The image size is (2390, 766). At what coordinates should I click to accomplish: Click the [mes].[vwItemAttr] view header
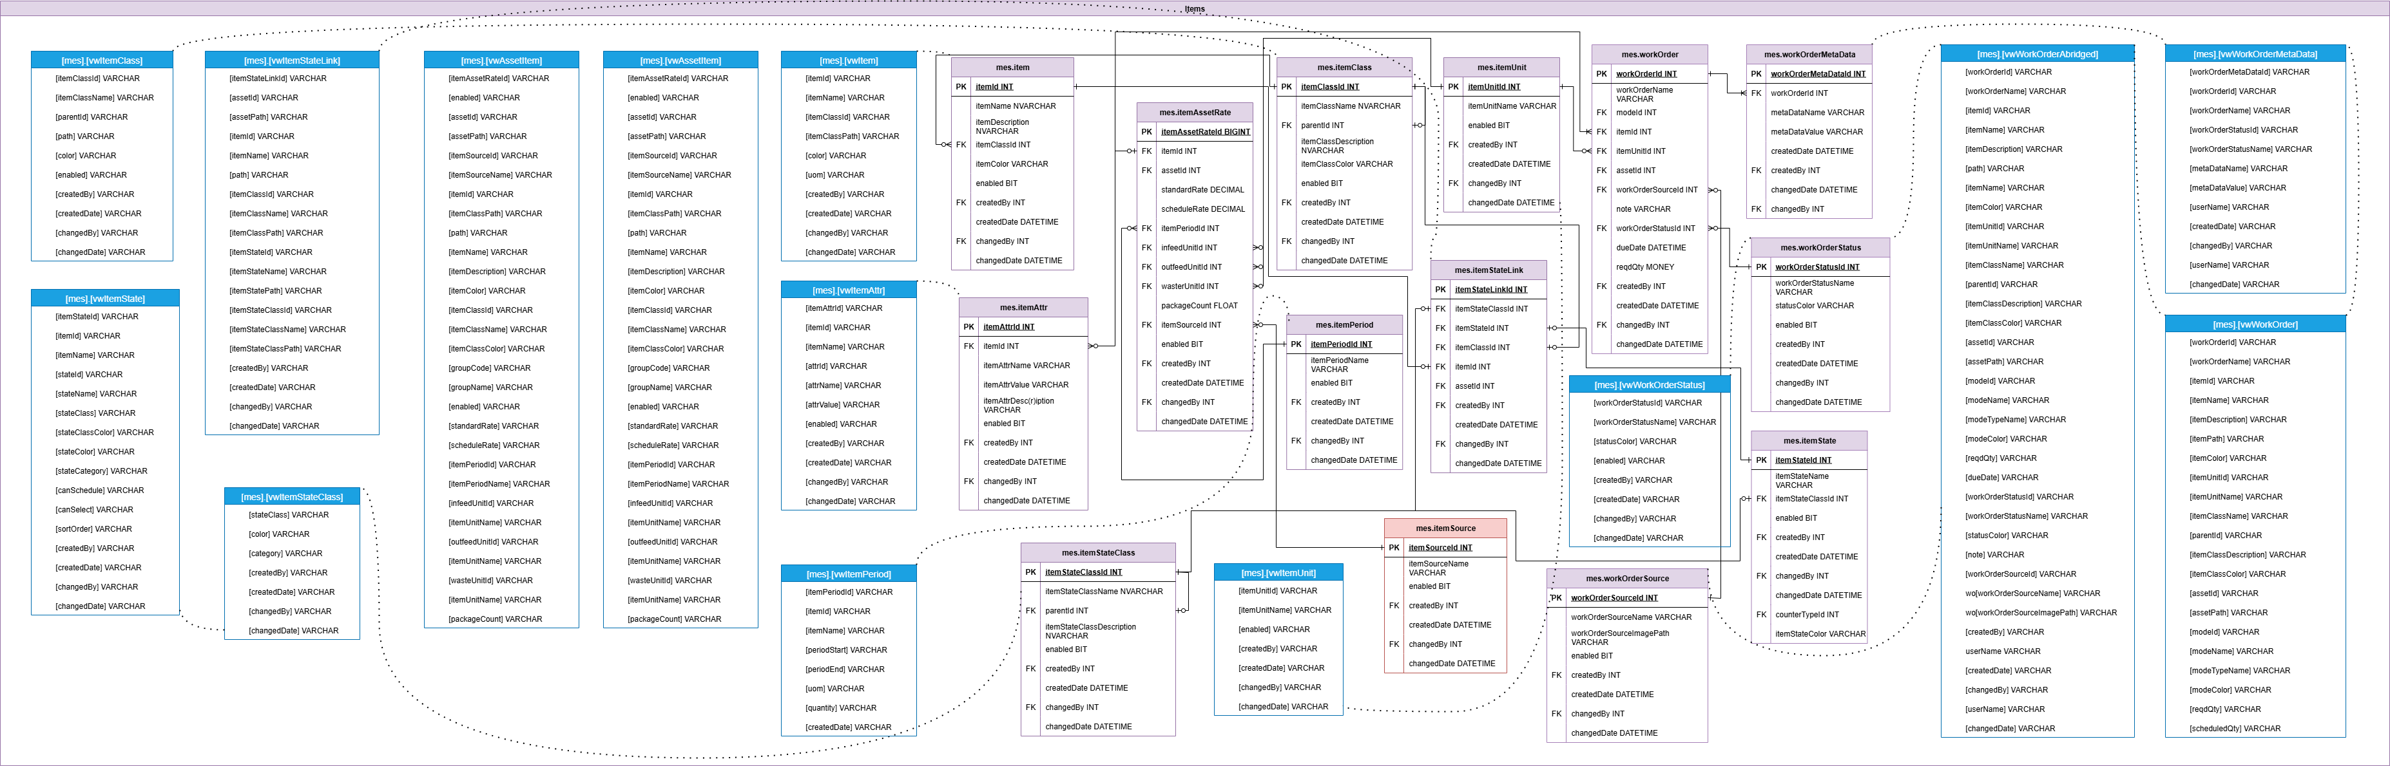[x=849, y=290]
